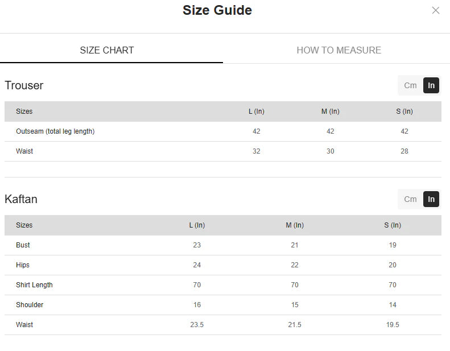This screenshot has height=351, width=450.
Task: Click the Shirt Length row label
Action: 34,285
